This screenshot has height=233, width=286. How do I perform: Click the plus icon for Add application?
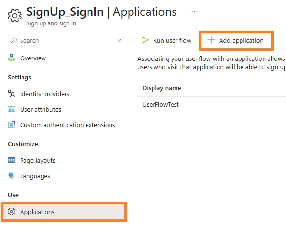211,40
